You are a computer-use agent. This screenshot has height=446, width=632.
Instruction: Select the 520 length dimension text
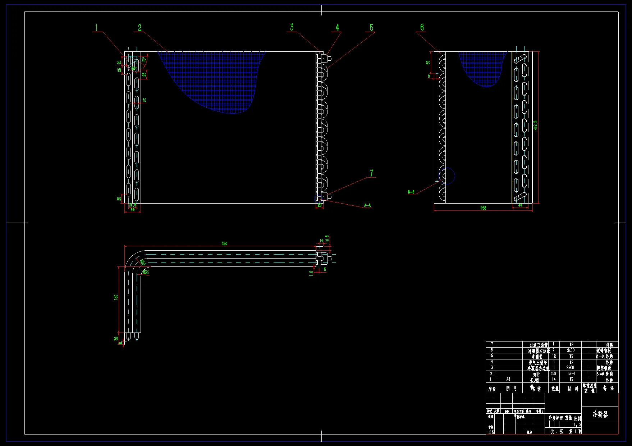224,243
